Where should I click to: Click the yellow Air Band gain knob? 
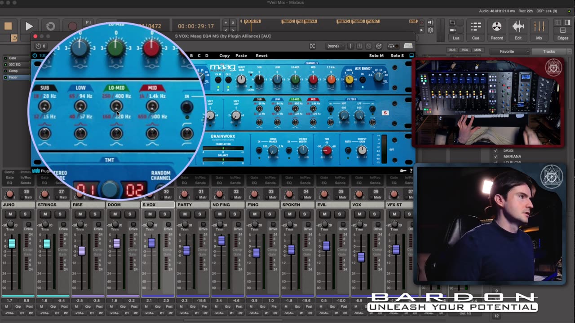(349, 79)
